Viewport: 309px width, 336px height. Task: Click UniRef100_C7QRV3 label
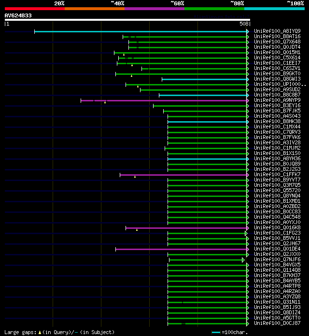click(277, 132)
